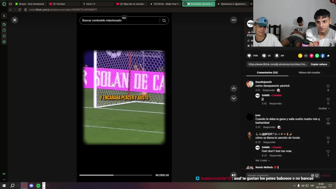Switch to the alexismo.2 tab

pos(232,4)
